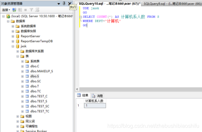
Task: Click the disconnect server toolbar icon
Action: pos(20,10)
